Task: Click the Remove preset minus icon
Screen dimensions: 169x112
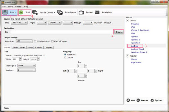Action: pos(138,100)
